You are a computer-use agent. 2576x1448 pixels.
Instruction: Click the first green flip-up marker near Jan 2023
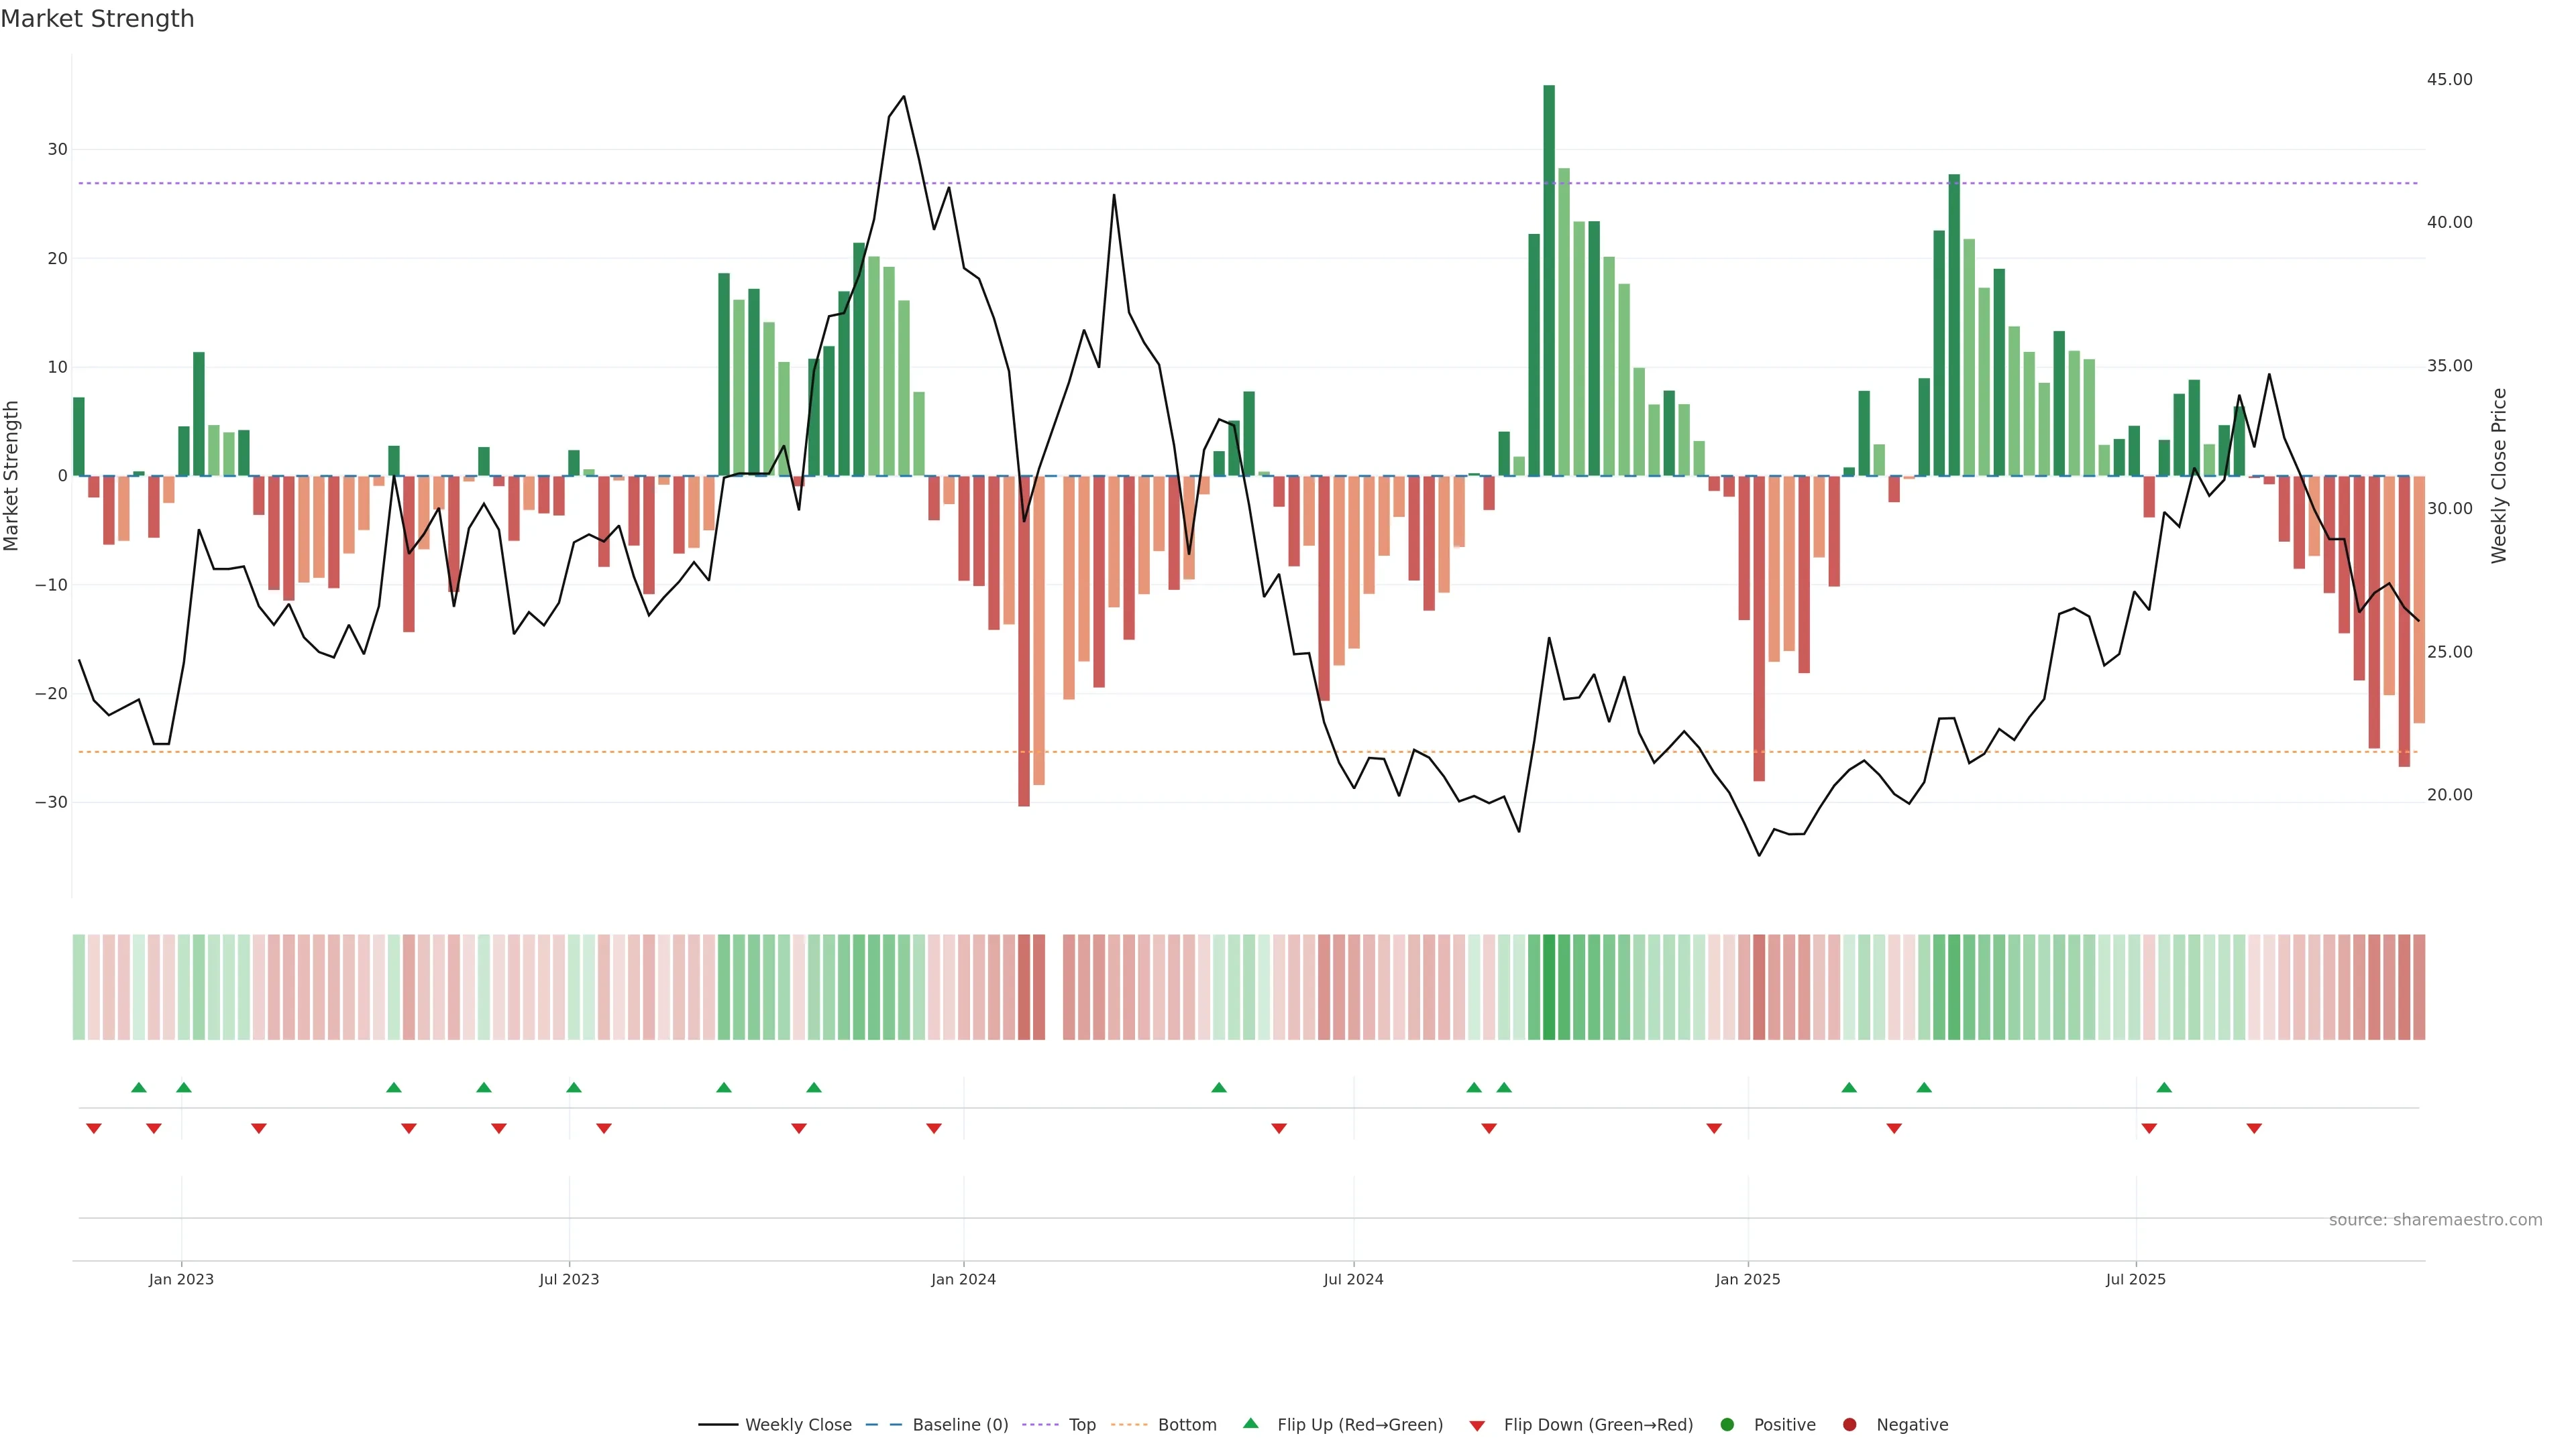coord(139,1087)
